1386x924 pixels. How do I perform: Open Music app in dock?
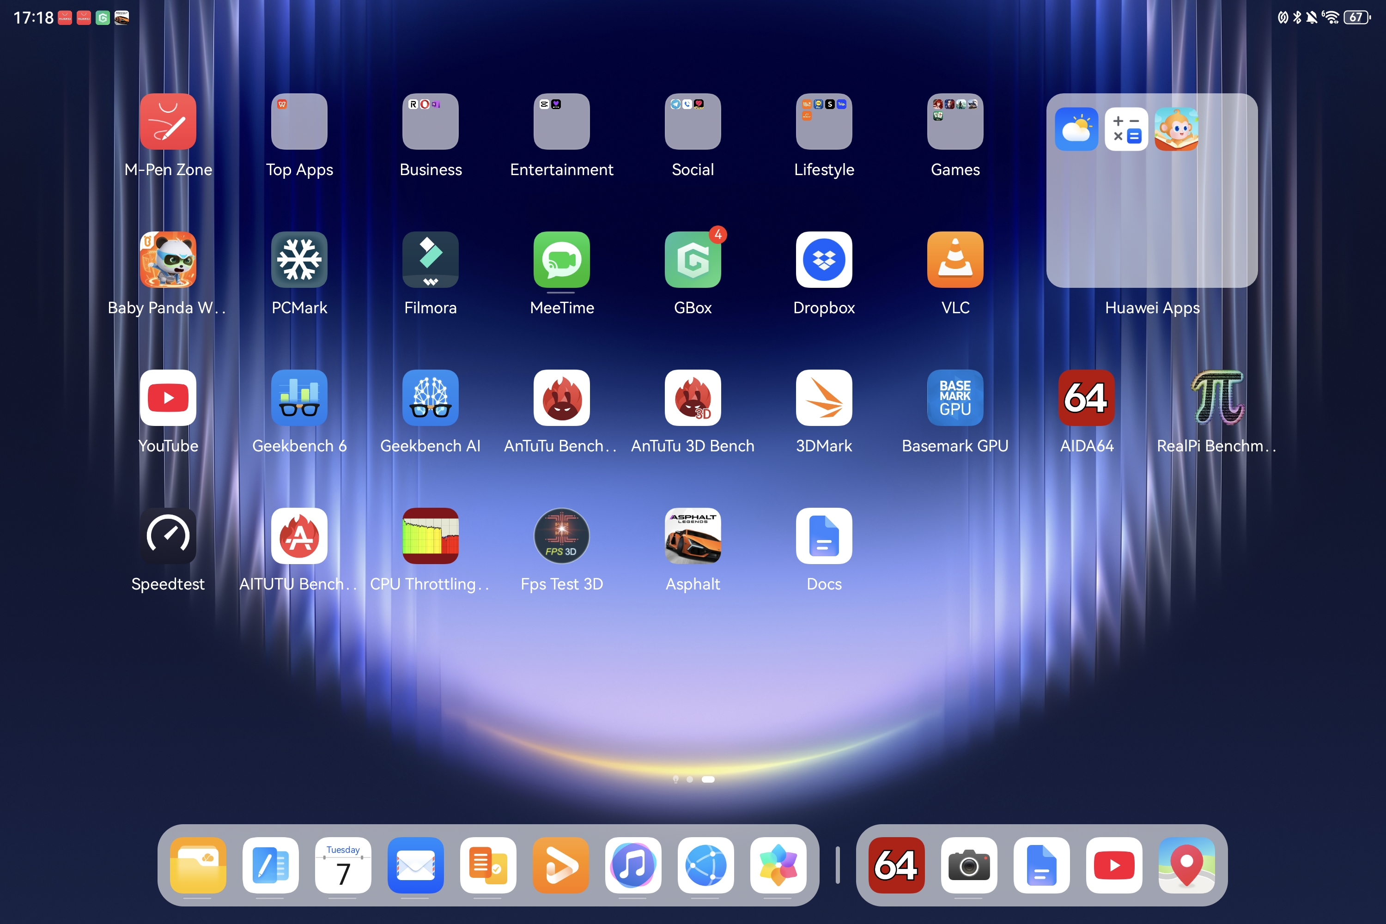[633, 865]
